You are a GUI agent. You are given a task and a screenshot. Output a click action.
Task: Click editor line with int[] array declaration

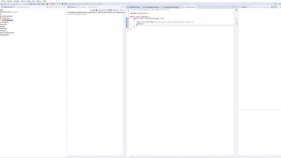pos(165,22)
